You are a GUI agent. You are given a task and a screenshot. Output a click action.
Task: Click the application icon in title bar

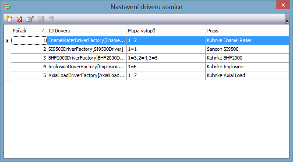[7, 7]
